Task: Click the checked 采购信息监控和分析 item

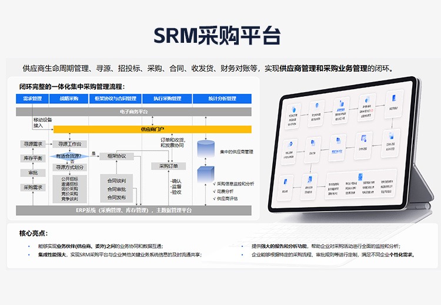Action: click(x=233, y=184)
